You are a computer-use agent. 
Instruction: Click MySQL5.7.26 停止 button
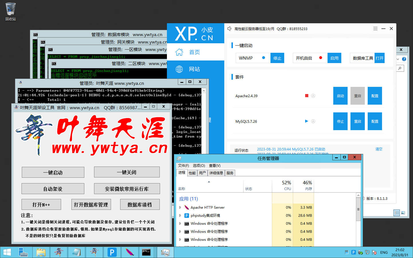[340, 121]
